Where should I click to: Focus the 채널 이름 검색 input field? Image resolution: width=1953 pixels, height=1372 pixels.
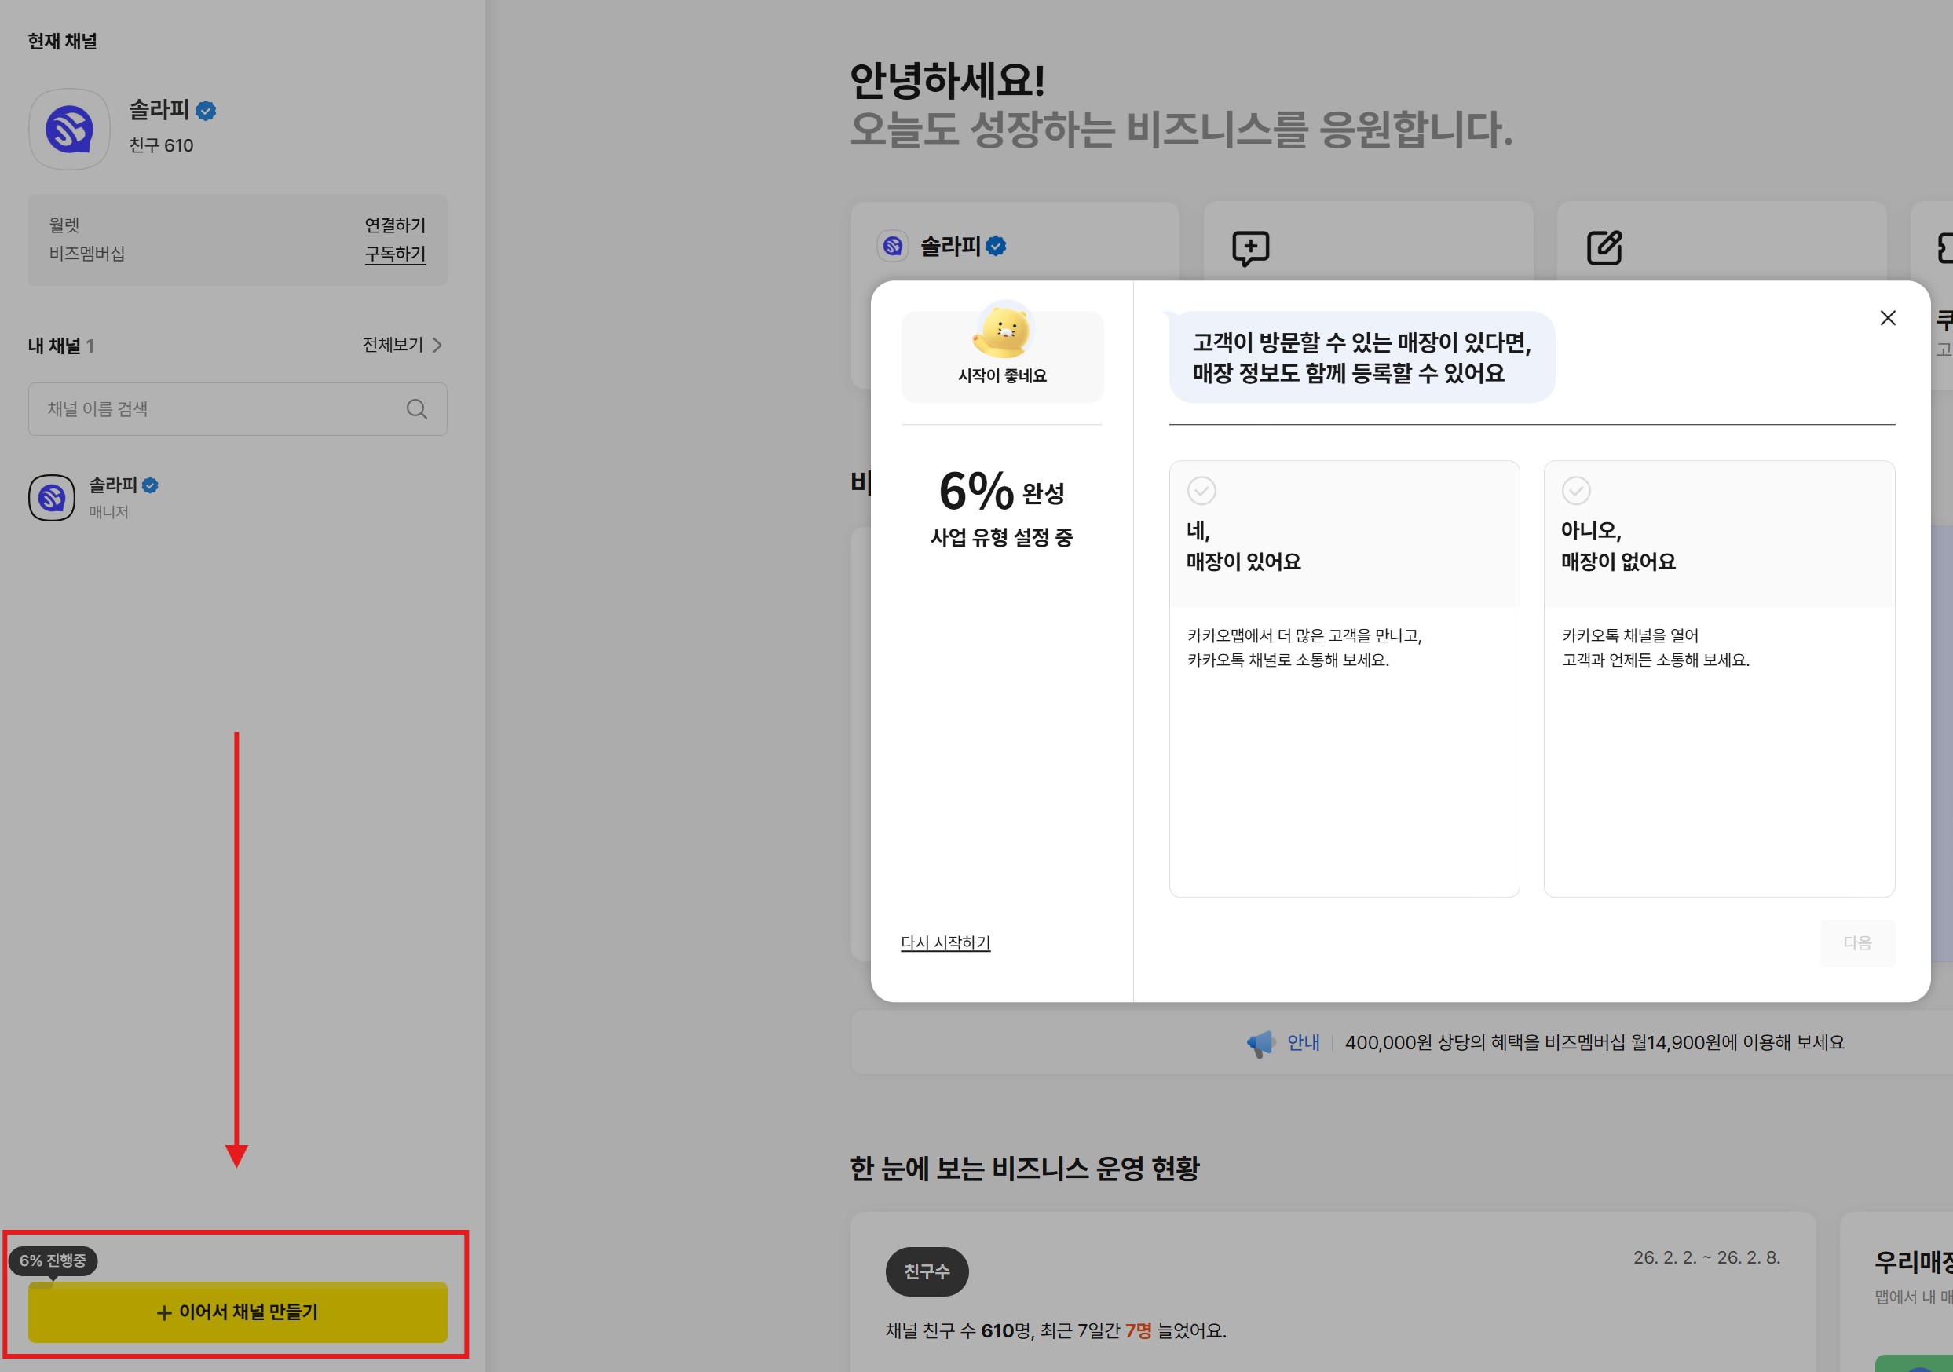213,409
